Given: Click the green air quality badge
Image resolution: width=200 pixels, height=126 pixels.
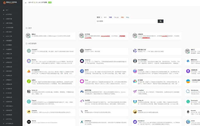Looking at the screenshot, I should coord(50,2).
